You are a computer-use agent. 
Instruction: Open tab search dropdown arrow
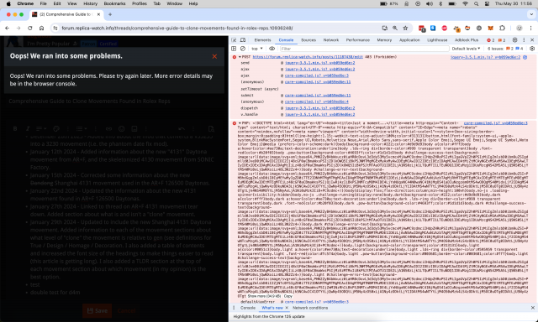531,14
